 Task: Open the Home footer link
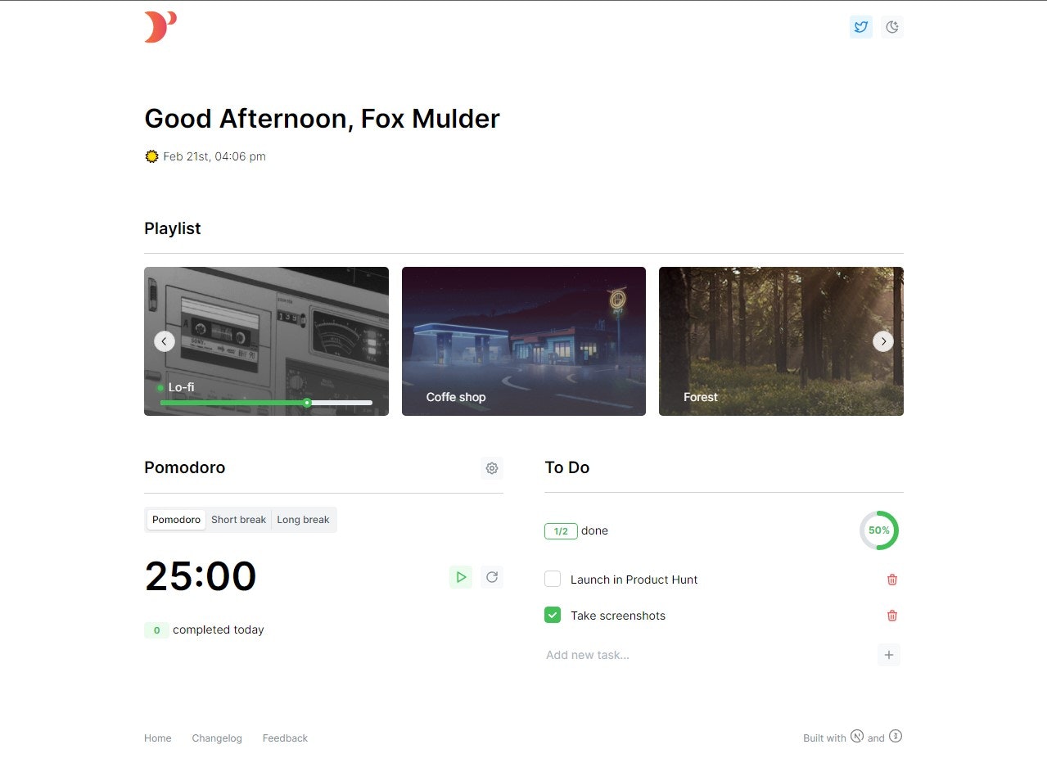pyautogui.click(x=158, y=738)
